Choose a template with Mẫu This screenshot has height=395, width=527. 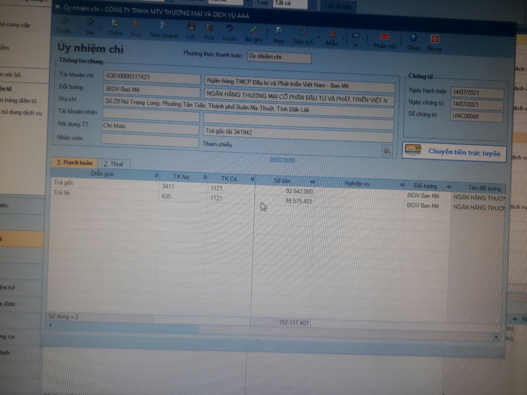332,37
